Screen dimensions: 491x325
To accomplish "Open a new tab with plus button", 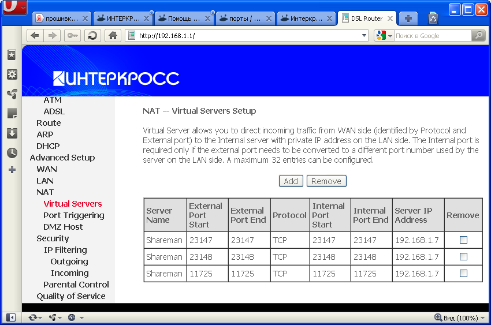I will 408,19.
